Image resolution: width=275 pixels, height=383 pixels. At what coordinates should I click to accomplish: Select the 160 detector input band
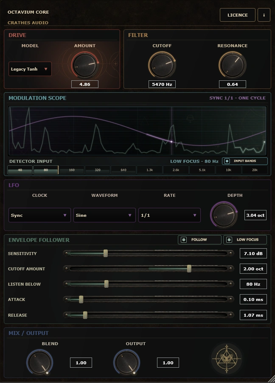tap(72, 170)
